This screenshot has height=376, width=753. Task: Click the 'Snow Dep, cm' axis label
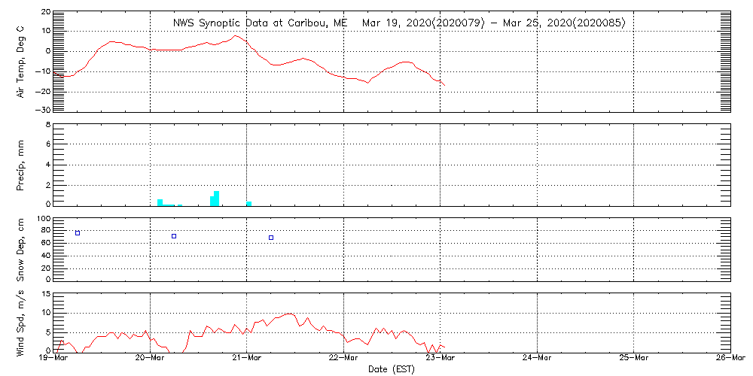(x=22, y=249)
